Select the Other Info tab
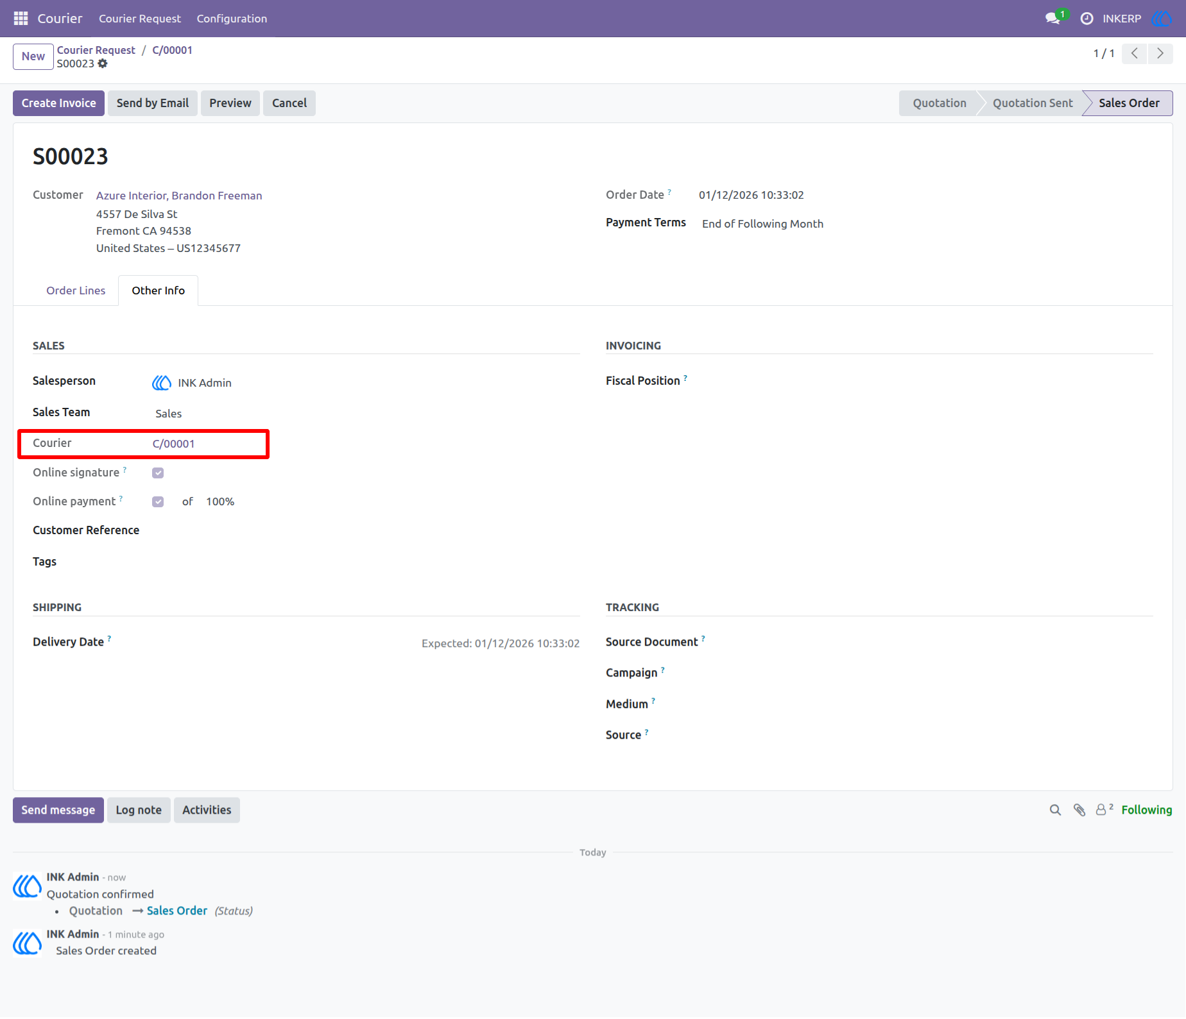Viewport: 1186px width, 1019px height. tap(159, 291)
